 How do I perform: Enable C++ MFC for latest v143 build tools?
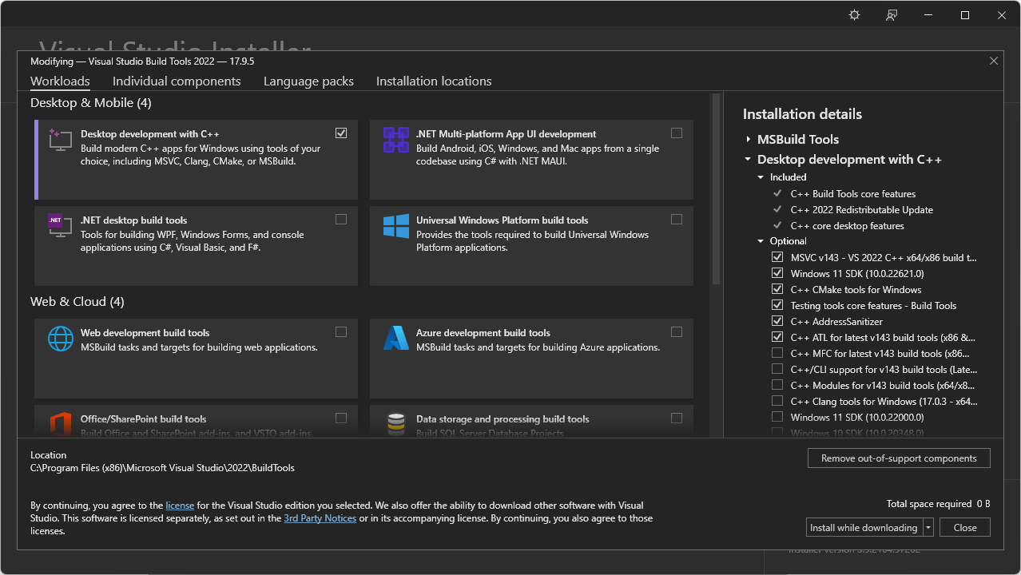pyautogui.click(x=777, y=353)
